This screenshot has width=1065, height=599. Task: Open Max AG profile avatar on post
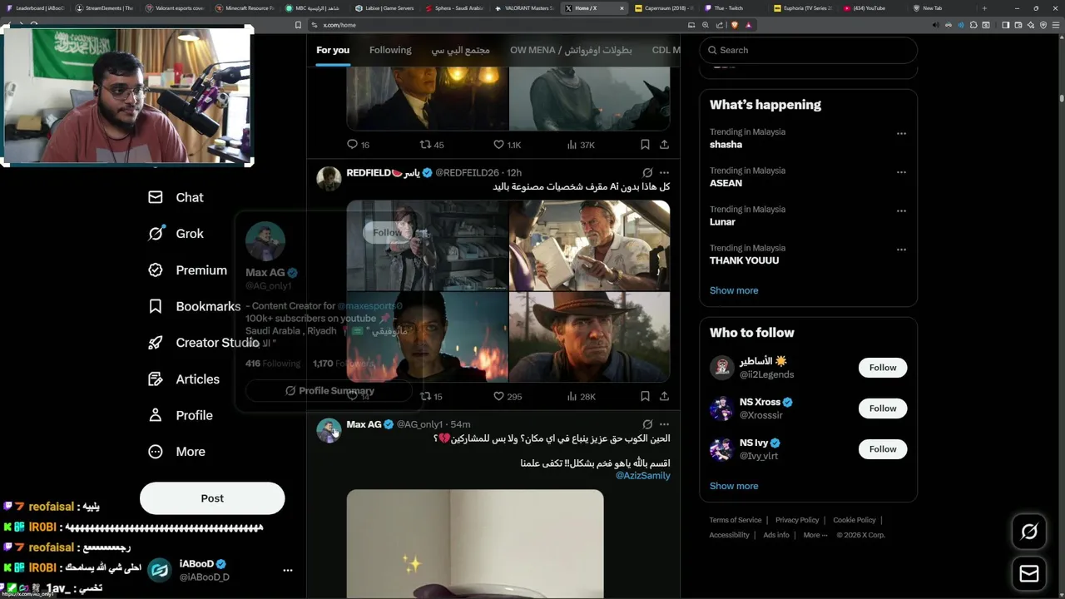coord(329,430)
